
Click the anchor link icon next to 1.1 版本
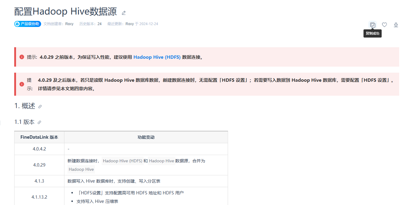pyautogui.click(x=39, y=122)
